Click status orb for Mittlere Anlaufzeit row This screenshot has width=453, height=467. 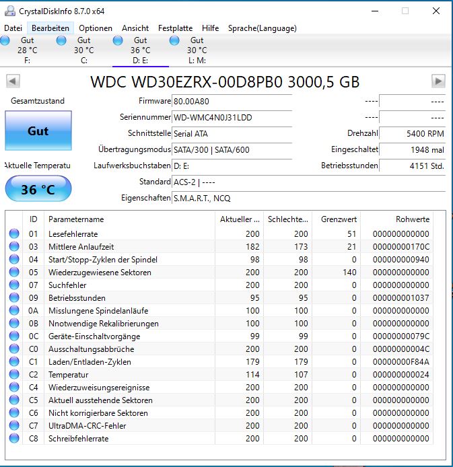(x=14, y=246)
